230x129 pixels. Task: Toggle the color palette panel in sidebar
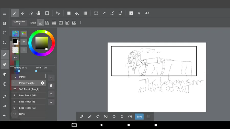(x=5, y=64)
